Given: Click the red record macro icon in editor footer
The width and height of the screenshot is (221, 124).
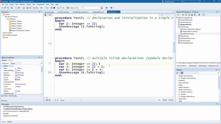Looking at the screenshot, I should 47,100.
